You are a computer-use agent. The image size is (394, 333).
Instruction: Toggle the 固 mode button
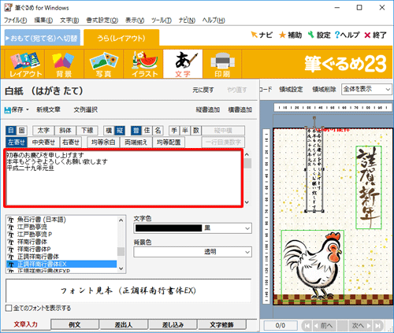point(22,131)
